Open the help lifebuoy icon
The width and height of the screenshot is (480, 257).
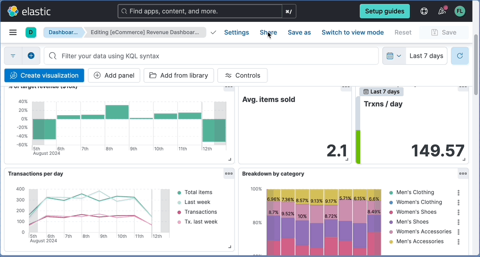(x=424, y=11)
